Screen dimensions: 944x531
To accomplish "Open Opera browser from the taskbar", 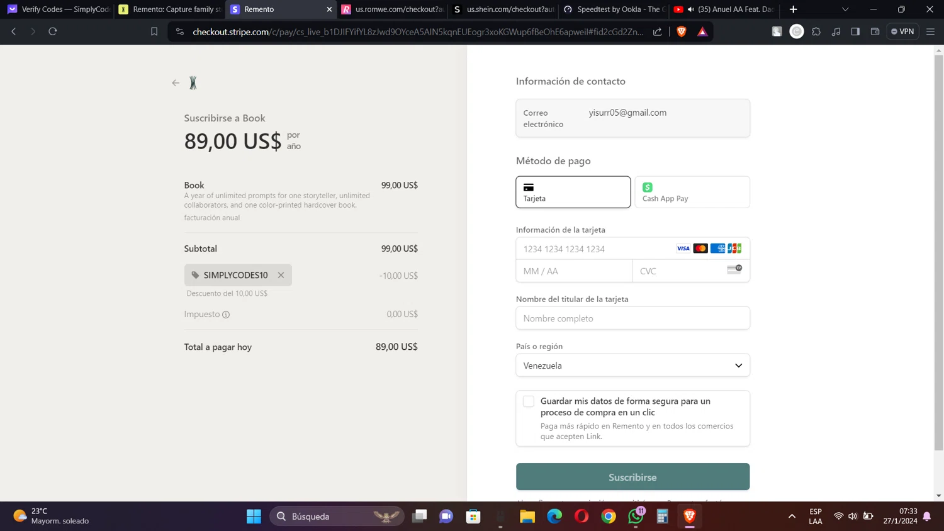I will pos(582,517).
